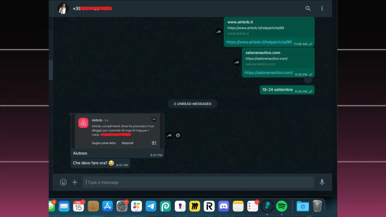Select the "19-24 settembre" message text

(277, 90)
